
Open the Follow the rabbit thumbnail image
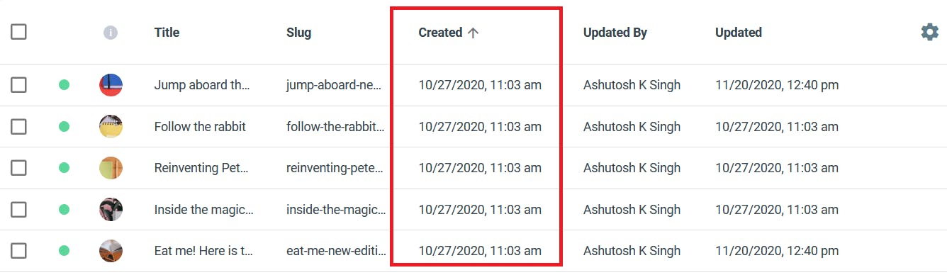[x=111, y=127]
